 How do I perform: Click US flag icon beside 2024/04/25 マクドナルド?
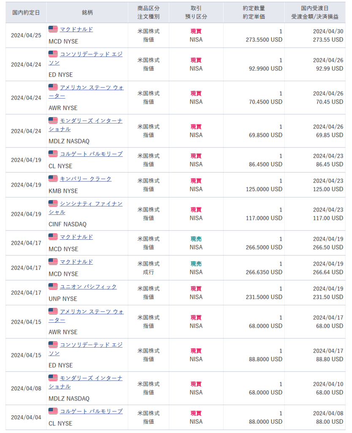point(53,29)
